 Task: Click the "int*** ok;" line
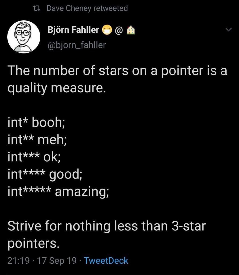pyautogui.click(x=34, y=157)
